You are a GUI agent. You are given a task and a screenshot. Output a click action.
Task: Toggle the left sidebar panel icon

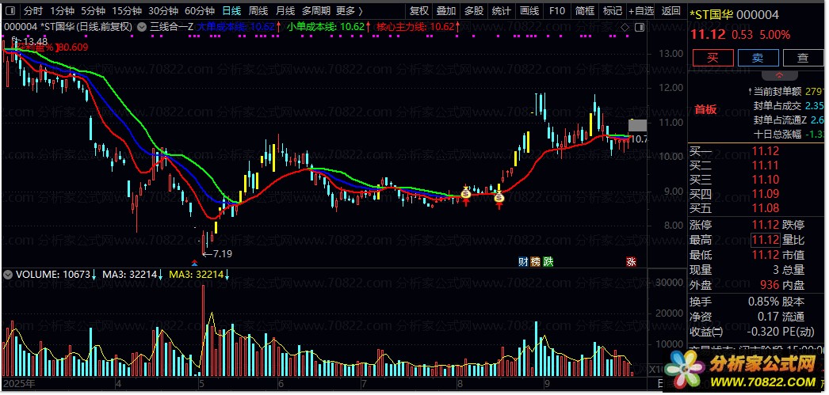coord(10,10)
